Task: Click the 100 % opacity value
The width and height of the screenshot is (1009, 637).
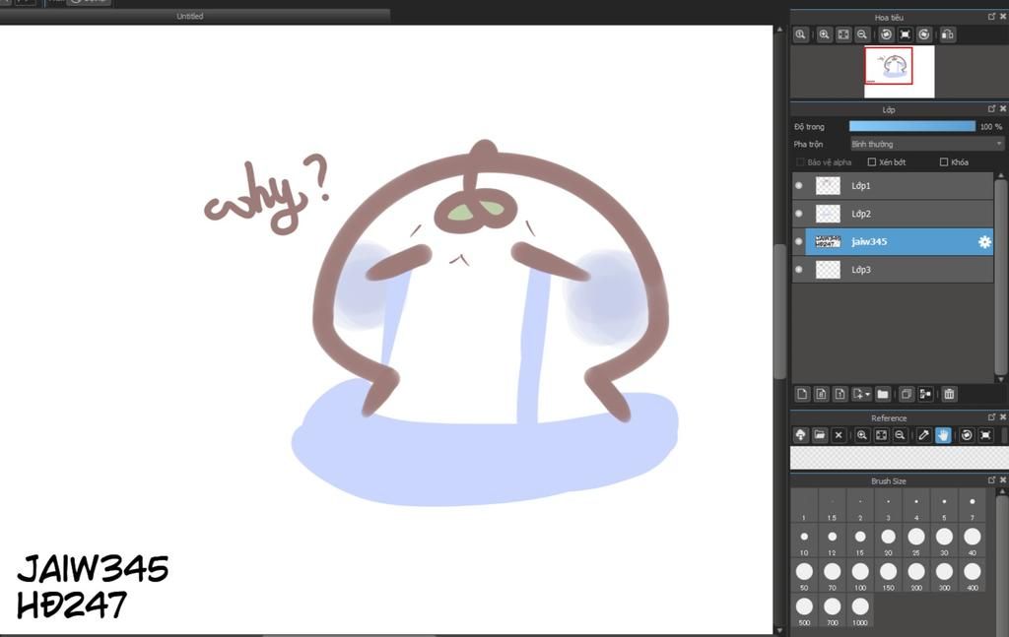Action: pos(991,127)
